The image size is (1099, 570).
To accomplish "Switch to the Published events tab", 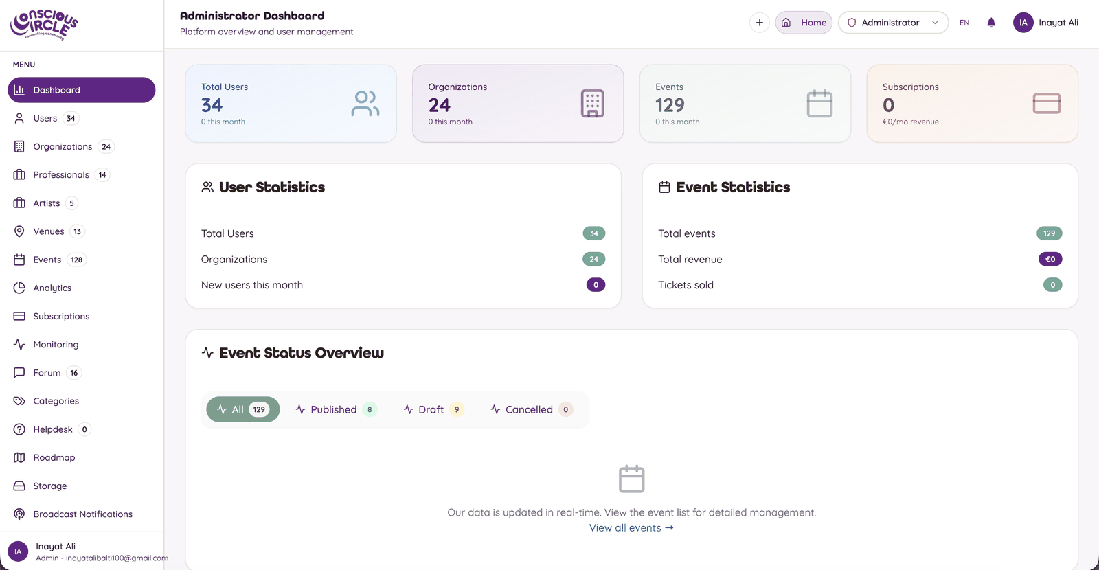I will 336,409.
